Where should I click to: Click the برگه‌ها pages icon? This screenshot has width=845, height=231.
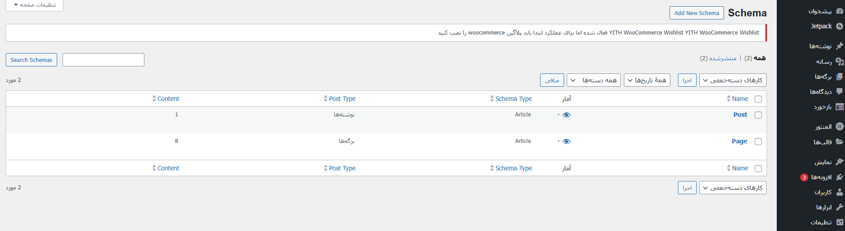(x=839, y=77)
